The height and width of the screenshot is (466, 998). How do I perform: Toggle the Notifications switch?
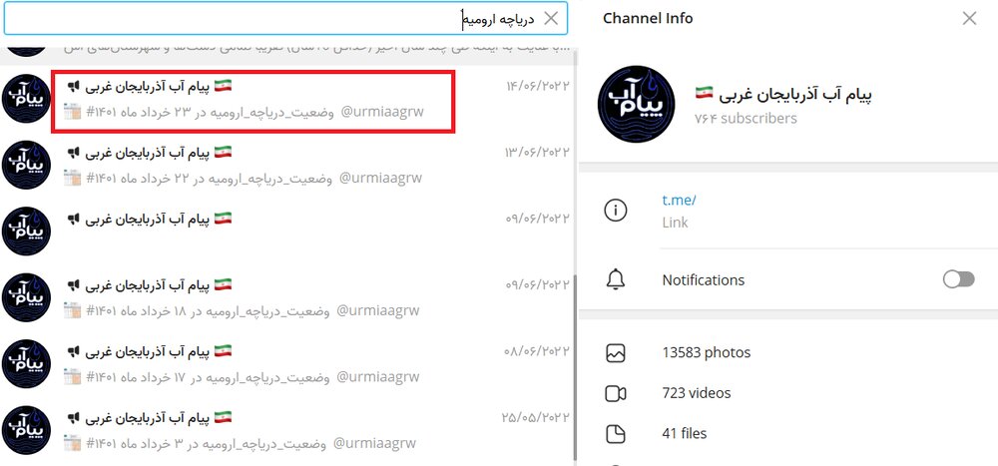pyautogui.click(x=958, y=279)
